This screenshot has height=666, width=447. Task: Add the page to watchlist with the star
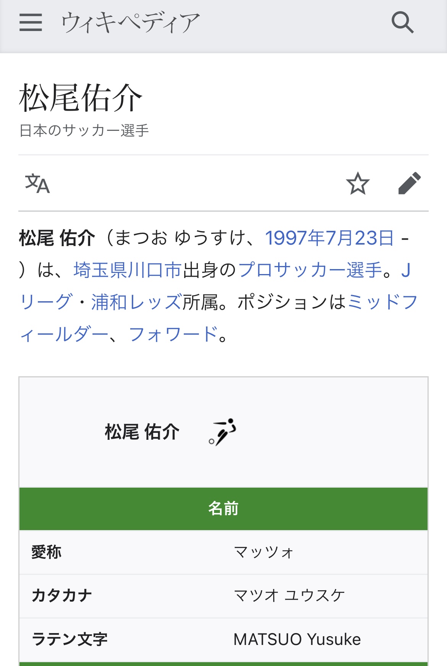[358, 183]
